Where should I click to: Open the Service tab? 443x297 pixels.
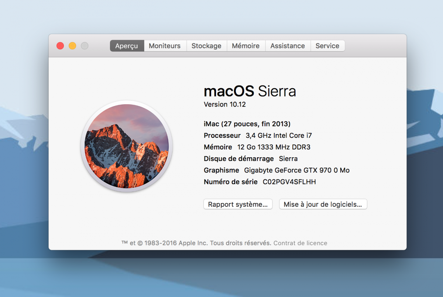pos(327,46)
